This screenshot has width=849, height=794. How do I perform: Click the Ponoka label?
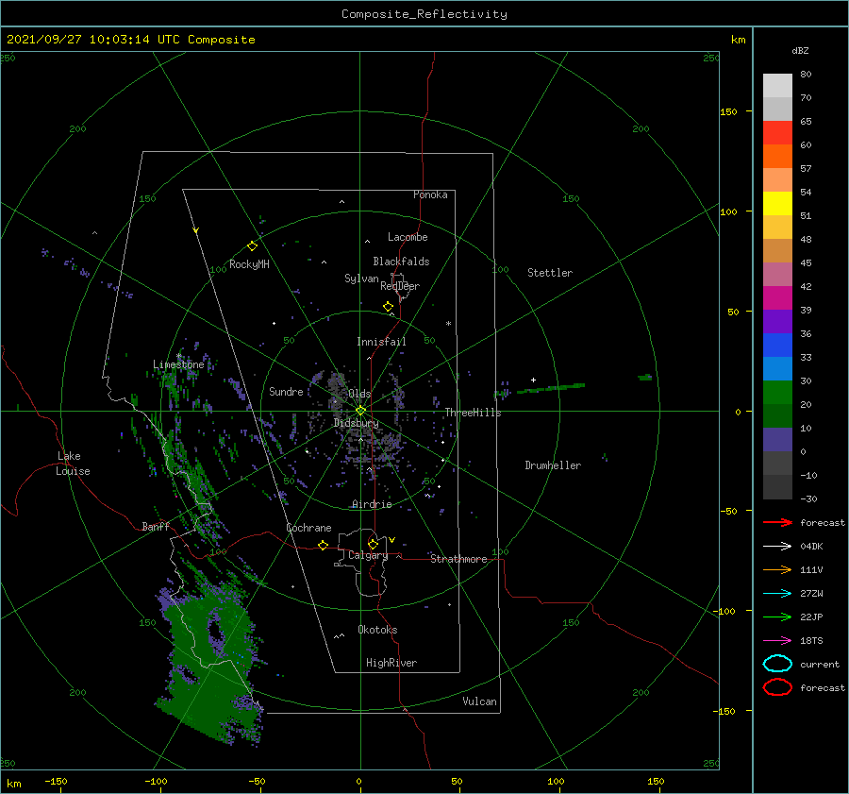(430, 194)
